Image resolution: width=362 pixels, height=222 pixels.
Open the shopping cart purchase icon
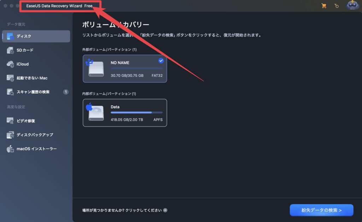point(323,6)
